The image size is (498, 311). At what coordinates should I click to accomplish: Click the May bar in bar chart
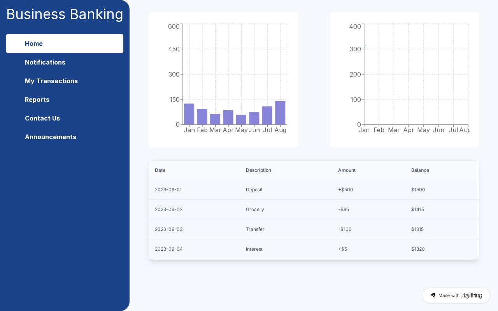point(241,120)
